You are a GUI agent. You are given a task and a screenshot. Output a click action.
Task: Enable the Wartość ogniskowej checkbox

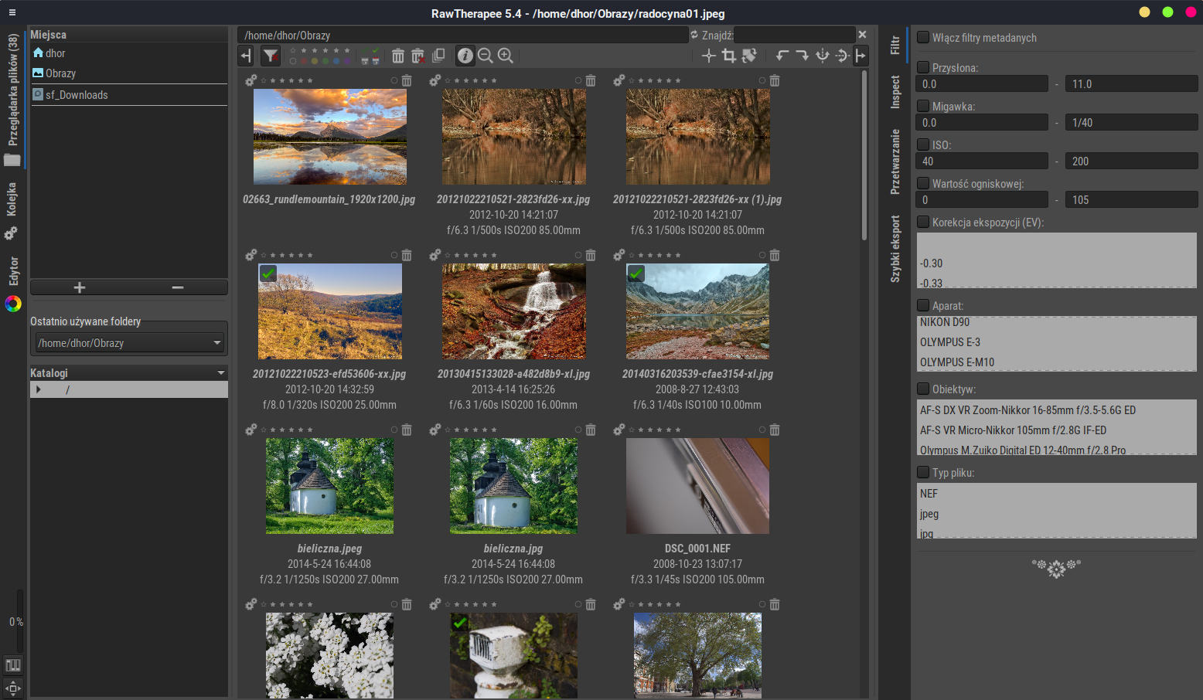923,183
